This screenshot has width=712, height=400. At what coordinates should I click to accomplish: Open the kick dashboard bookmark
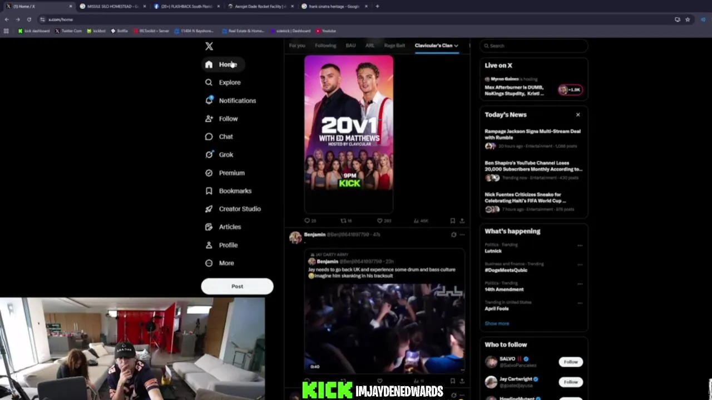34,31
